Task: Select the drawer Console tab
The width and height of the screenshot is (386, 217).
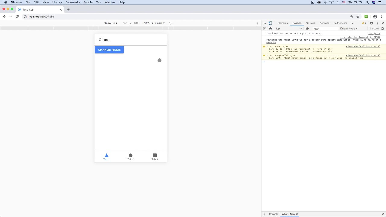Action: pos(274,214)
